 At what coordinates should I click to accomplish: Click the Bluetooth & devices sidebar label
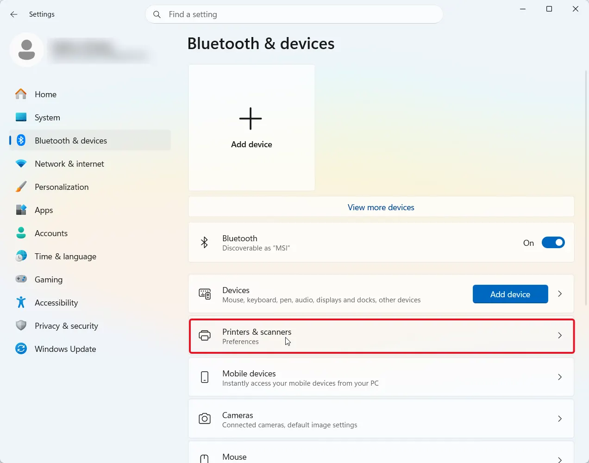pos(71,141)
